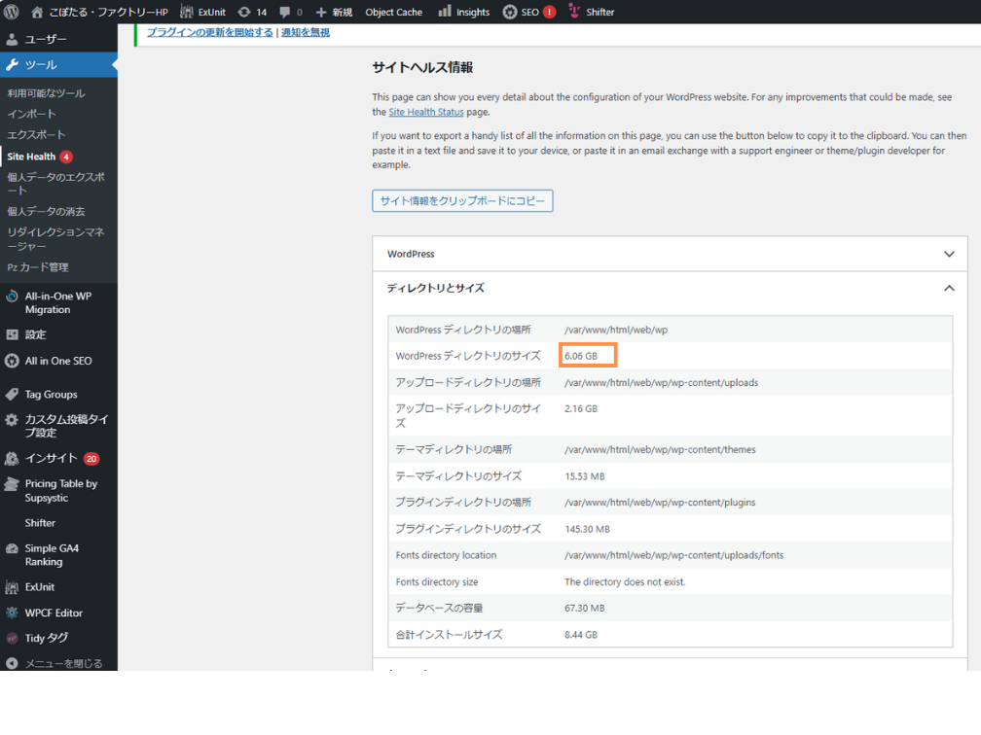
Task: Click 通知を無視 link
Action: coord(306,32)
